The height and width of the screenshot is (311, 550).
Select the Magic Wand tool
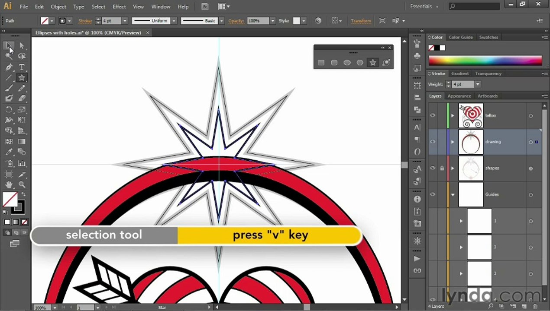9,56
